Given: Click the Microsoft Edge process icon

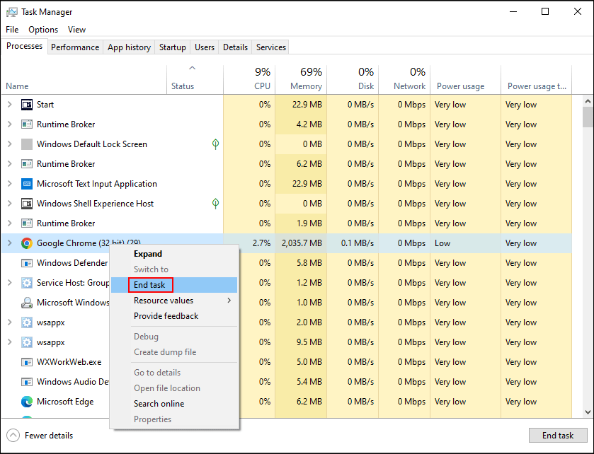Looking at the screenshot, I should (27, 402).
